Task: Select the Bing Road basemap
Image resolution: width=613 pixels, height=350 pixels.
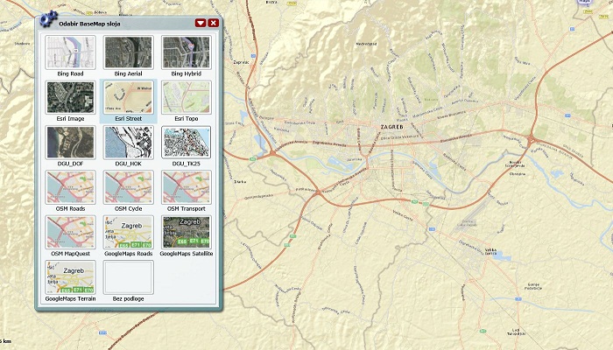Action: [70, 53]
